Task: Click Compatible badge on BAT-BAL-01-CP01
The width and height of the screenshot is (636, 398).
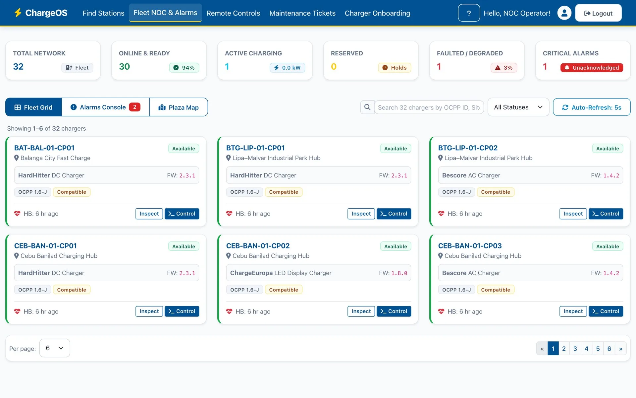Action: tap(72, 192)
